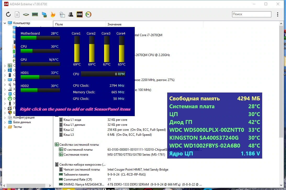
Task: Expand the DirectX tree node
Action: tap(5, 99)
